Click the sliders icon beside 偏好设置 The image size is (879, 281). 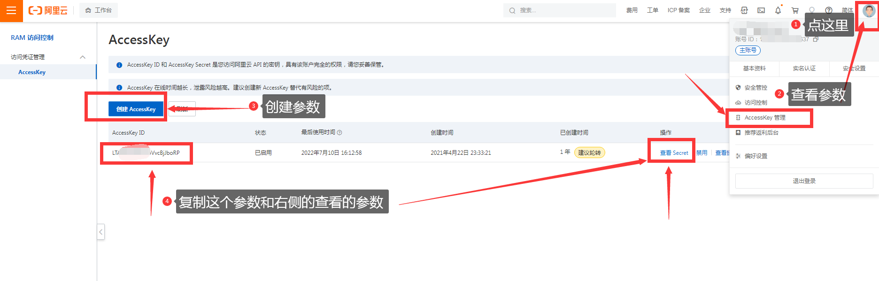738,156
